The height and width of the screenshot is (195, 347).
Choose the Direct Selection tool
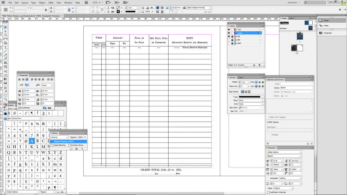(6, 31)
